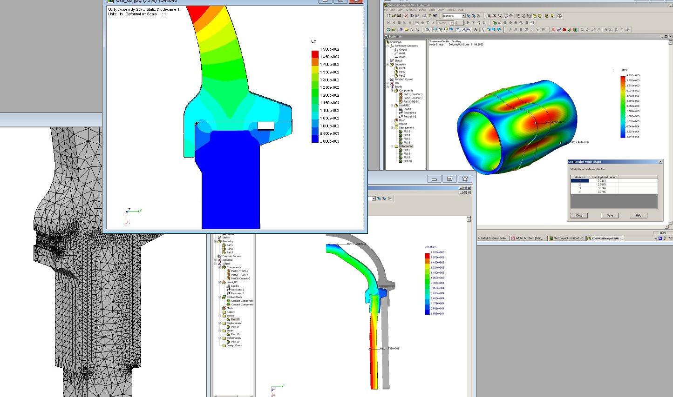The height and width of the screenshot is (397, 673).
Task: Collapse Stress folder in lower window tree
Action: 219,316
